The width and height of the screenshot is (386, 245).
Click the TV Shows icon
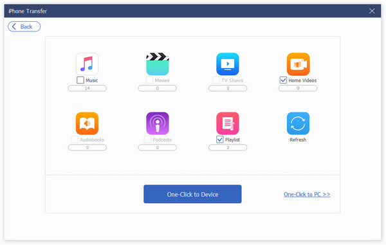[x=228, y=64]
